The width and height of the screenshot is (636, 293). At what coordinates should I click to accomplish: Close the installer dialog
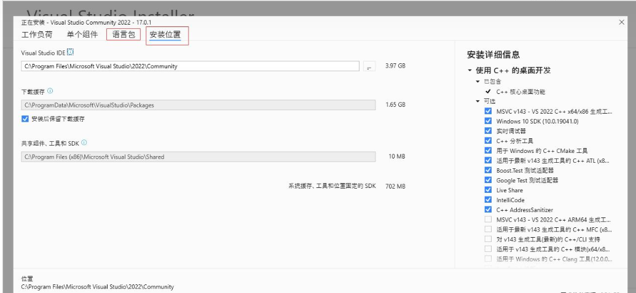(x=621, y=22)
